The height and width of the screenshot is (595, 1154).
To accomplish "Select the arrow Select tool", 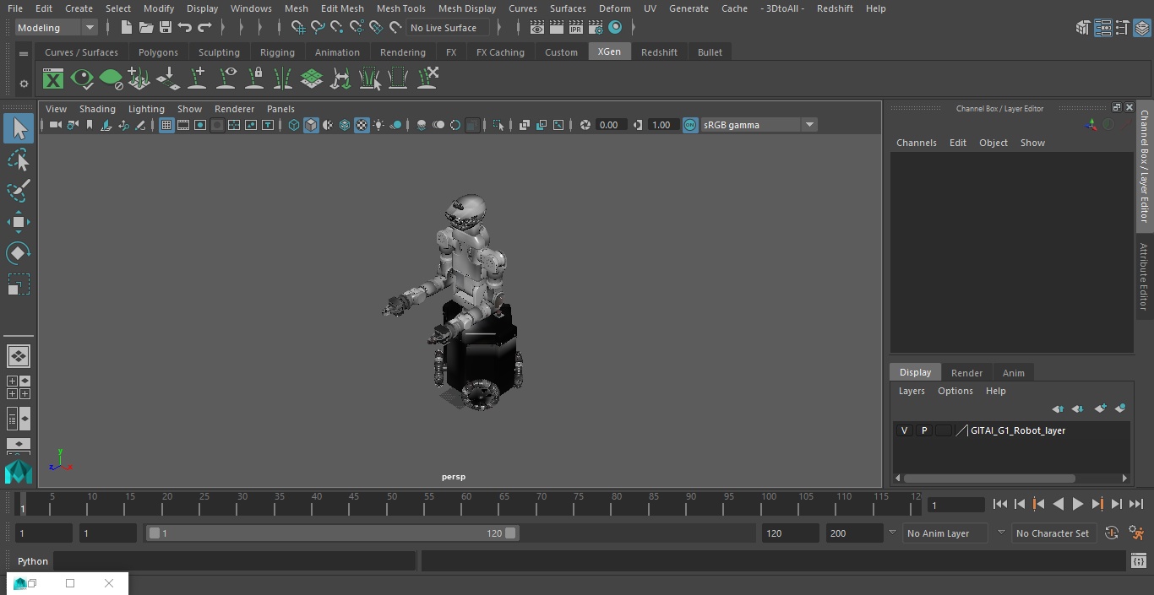I will coord(19,128).
